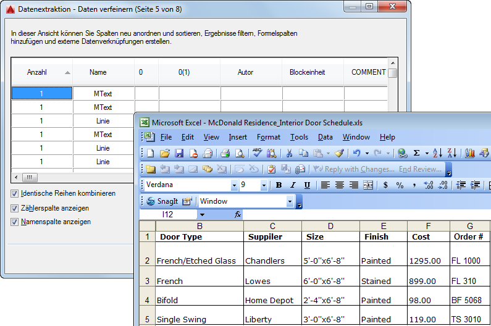Uncheck Identische Reihen kombinieren checkbox
The width and height of the screenshot is (491, 326).
(x=14, y=193)
